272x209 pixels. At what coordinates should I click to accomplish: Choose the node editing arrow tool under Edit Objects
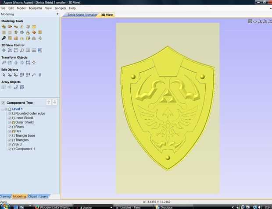point(10,75)
